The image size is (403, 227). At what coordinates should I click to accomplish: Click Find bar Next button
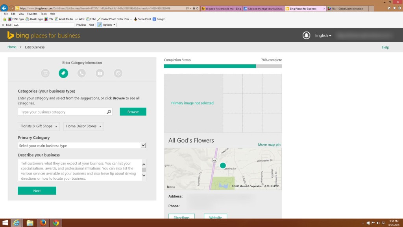pyautogui.click(x=91, y=25)
